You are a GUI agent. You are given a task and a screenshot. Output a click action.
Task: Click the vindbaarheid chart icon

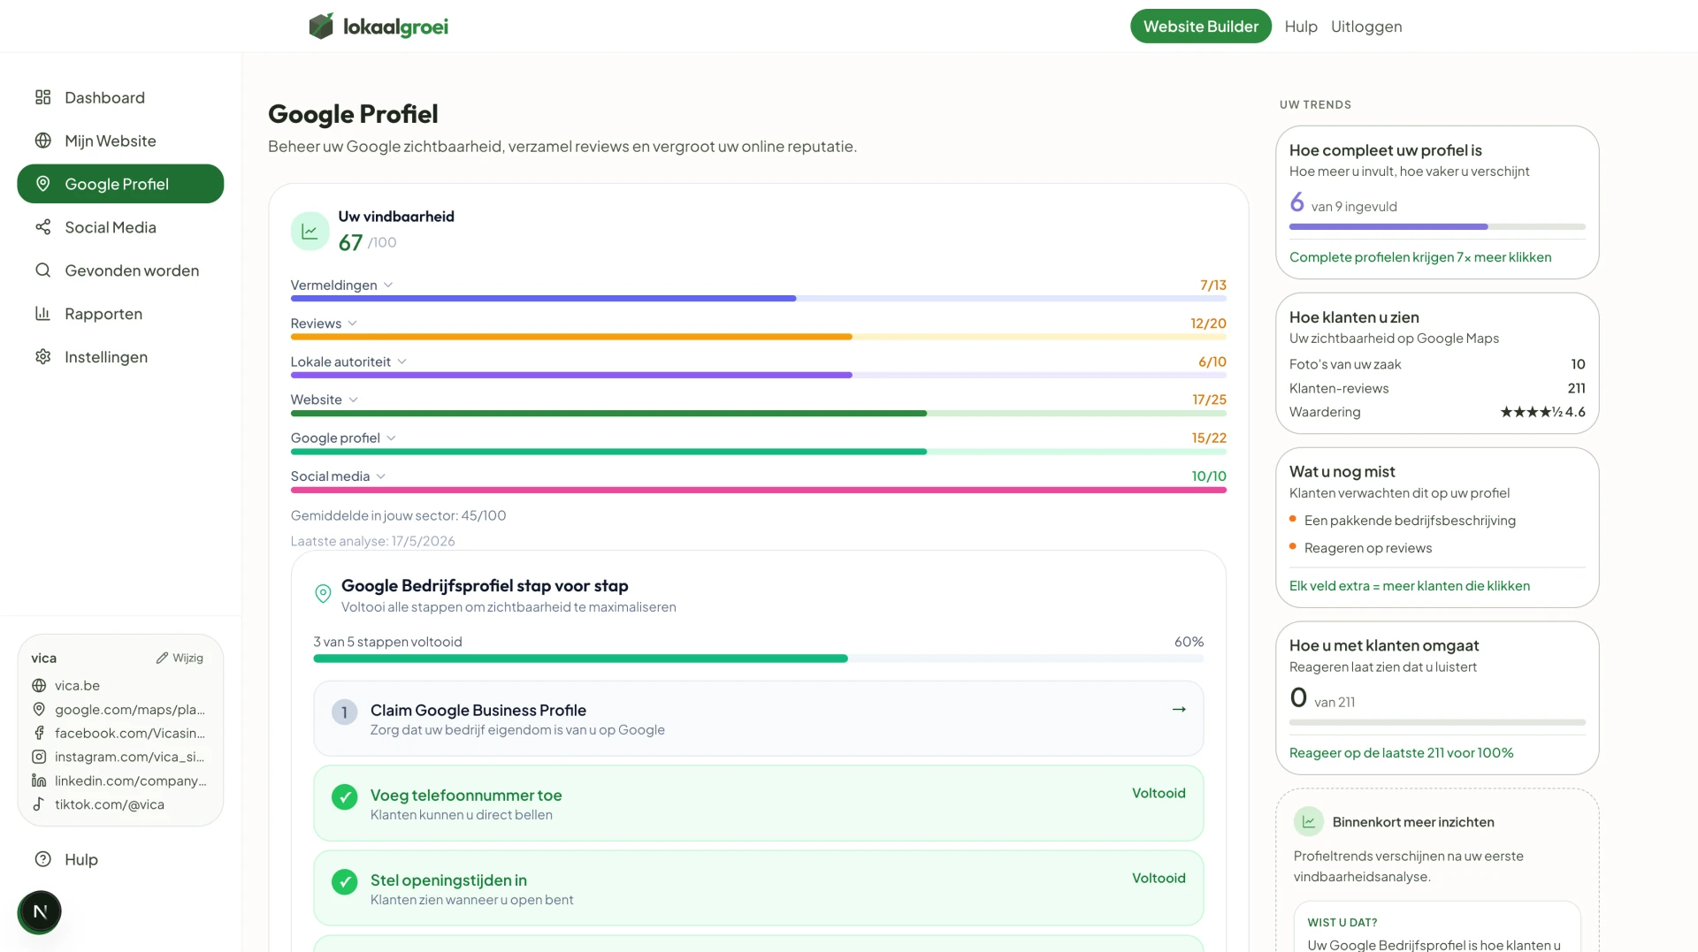(310, 232)
